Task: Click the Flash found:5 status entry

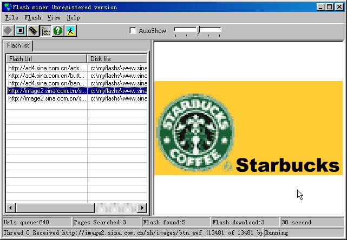Action: click(176, 222)
